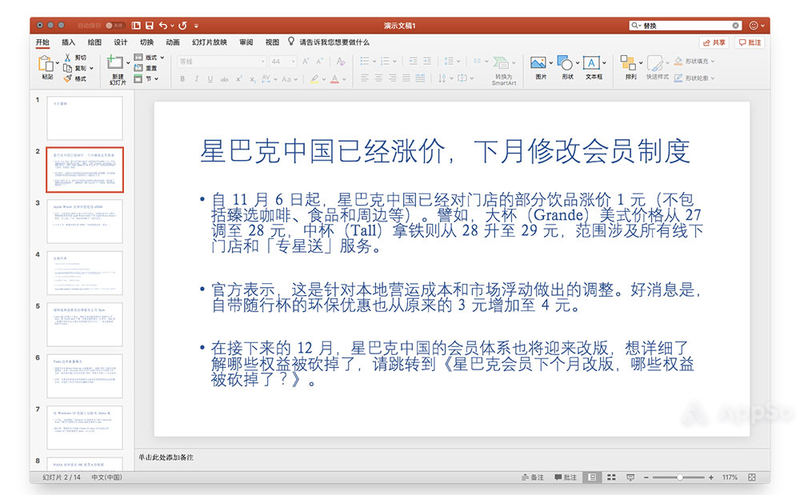800x495 pixels.
Task: Click the zoom in plus button
Action: pos(711,477)
